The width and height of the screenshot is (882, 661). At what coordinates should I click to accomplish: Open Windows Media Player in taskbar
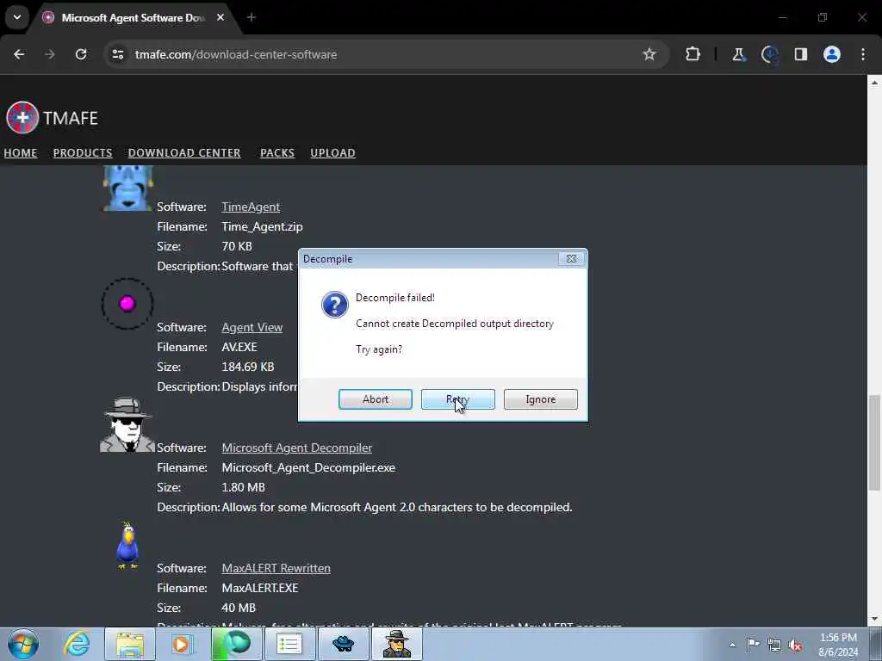coord(183,644)
